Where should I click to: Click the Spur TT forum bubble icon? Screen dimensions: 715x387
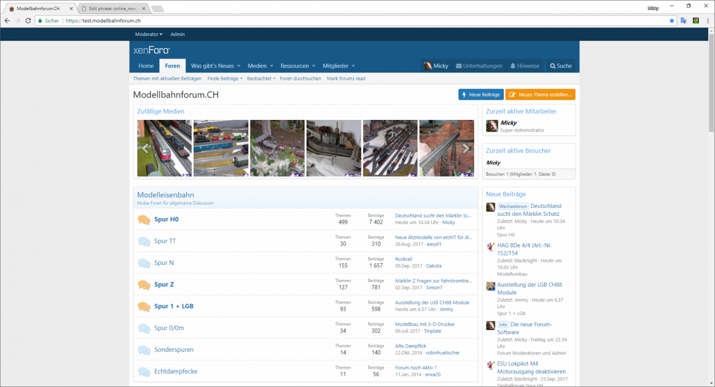pyautogui.click(x=144, y=241)
